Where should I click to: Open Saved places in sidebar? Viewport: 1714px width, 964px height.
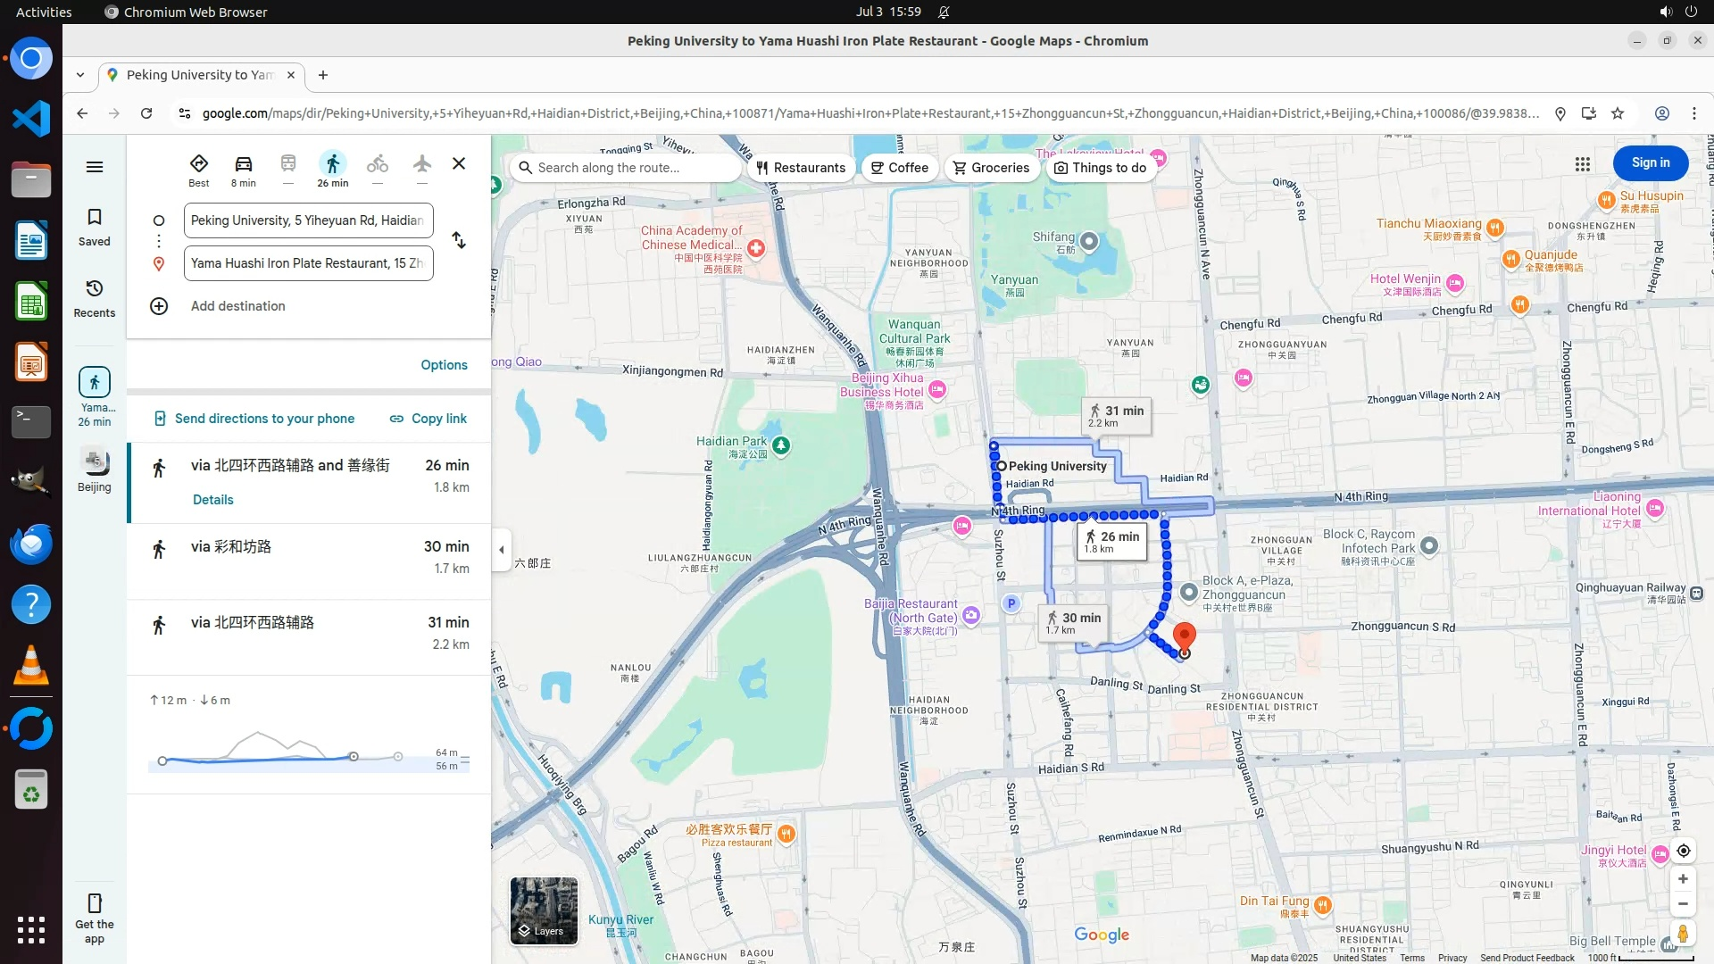(94, 227)
